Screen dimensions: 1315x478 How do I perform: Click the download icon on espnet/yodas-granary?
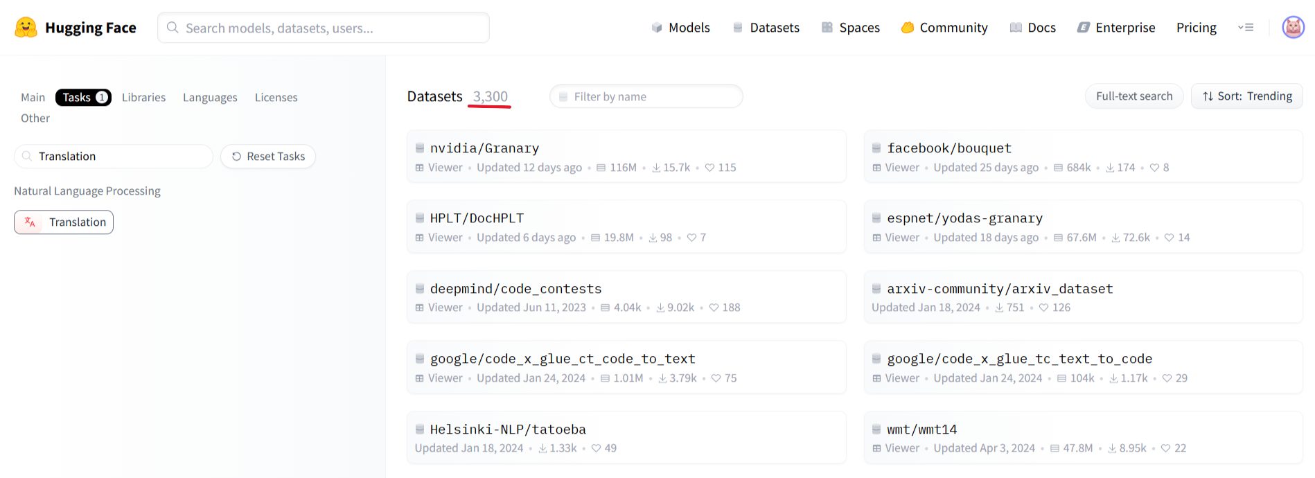(1115, 238)
